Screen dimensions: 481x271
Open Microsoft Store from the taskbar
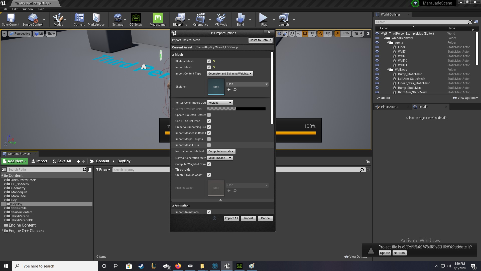click(129, 266)
